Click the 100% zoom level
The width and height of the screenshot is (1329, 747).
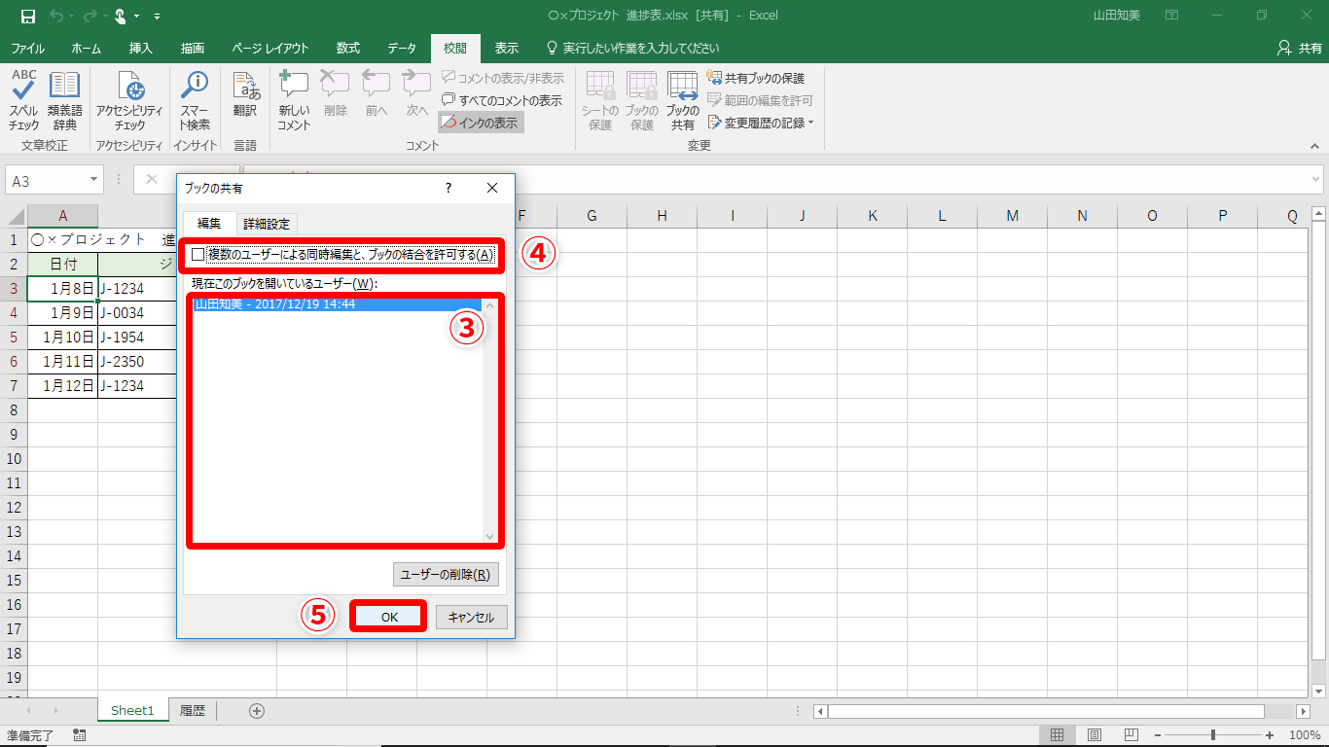pos(1305,735)
